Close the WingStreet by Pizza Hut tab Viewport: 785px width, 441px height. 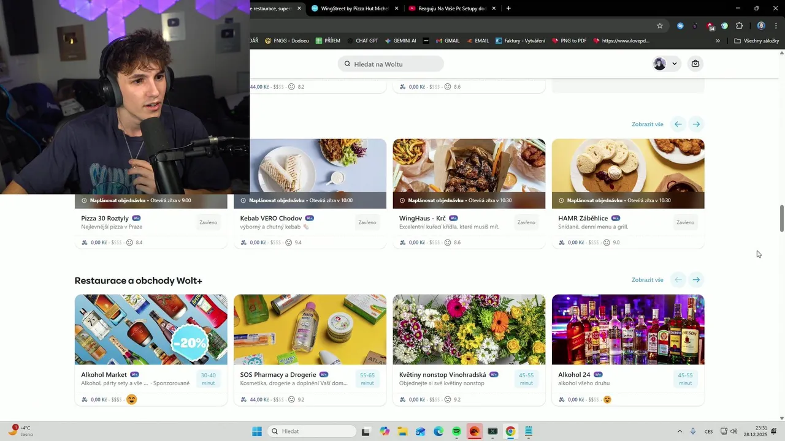click(396, 9)
